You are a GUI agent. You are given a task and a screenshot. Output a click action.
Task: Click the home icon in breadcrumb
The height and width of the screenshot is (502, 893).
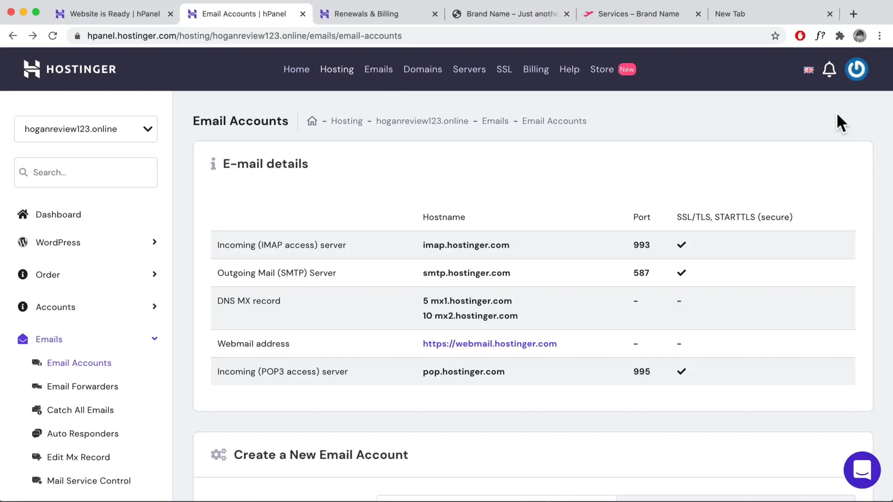click(x=312, y=121)
